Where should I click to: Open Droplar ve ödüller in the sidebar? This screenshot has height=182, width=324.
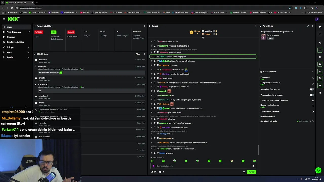(16, 42)
